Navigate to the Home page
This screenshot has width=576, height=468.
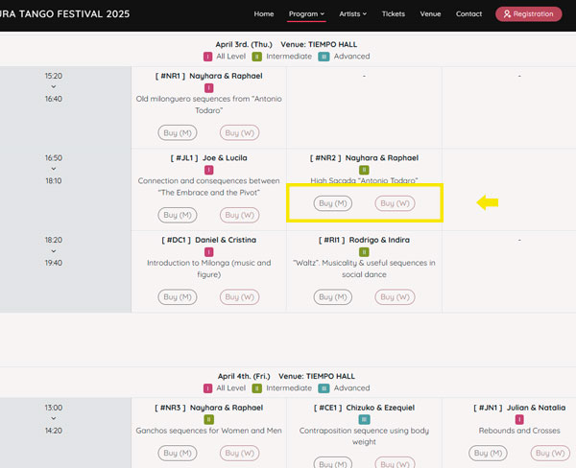coord(264,14)
